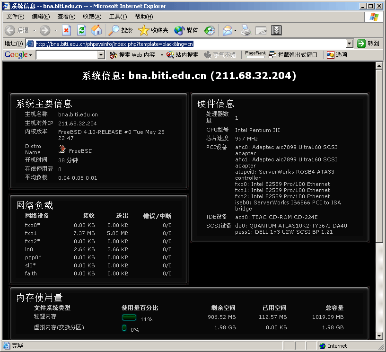Click the 完毕 status bar text
This screenshot has height=352, width=386.
(18, 345)
